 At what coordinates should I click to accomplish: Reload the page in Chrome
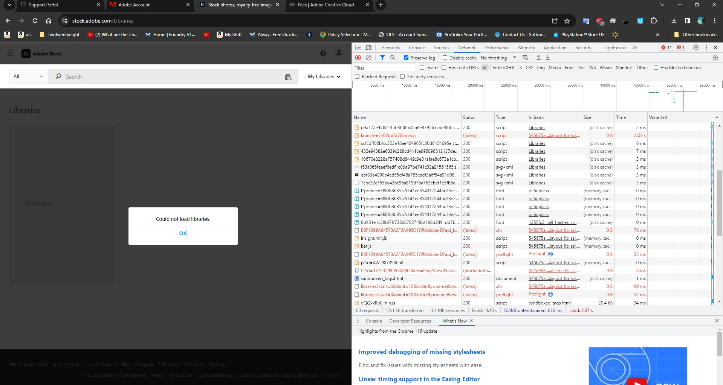coord(35,21)
